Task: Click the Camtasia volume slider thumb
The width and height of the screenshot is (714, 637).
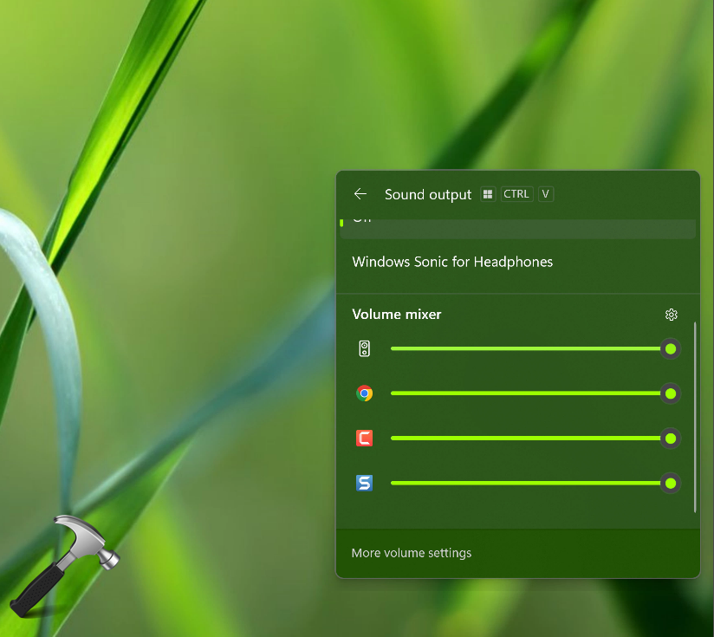Action: click(670, 439)
